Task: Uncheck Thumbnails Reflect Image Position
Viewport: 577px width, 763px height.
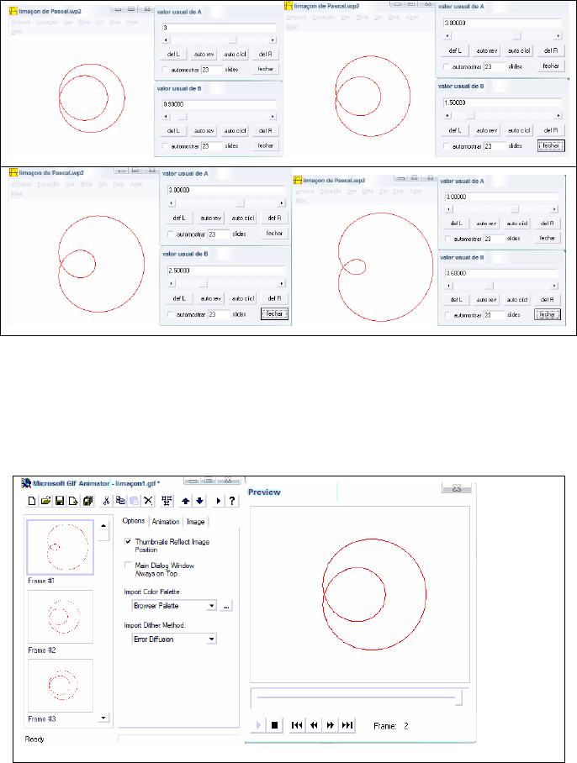Action: [x=128, y=542]
